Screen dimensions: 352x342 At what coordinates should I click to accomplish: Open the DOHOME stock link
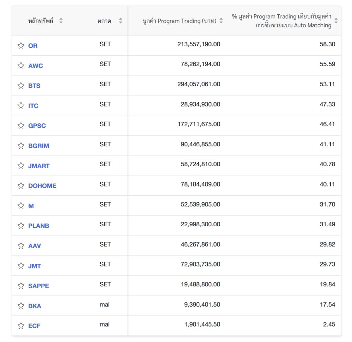[x=42, y=186]
